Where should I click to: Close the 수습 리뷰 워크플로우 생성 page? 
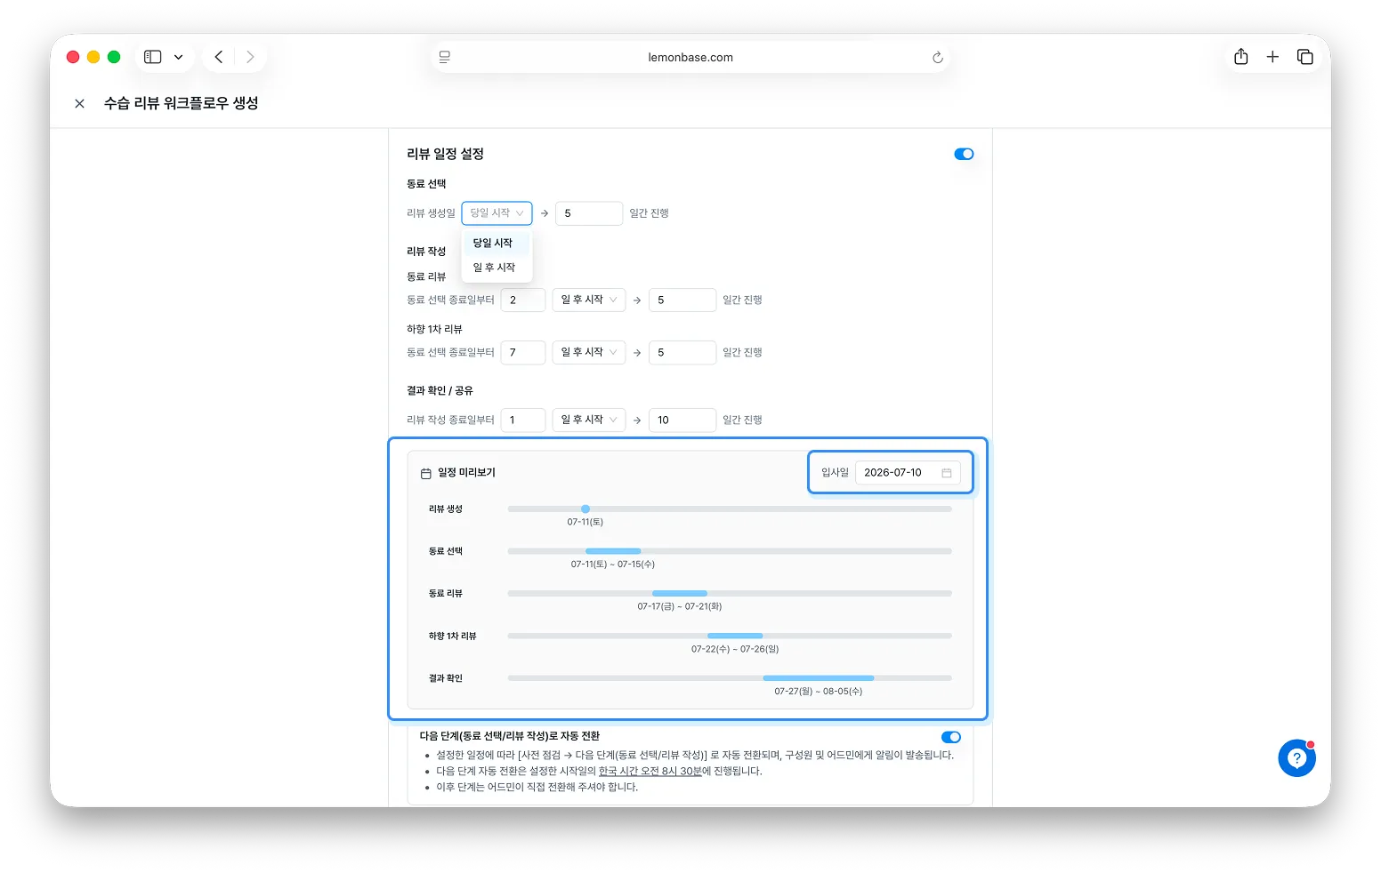(79, 103)
